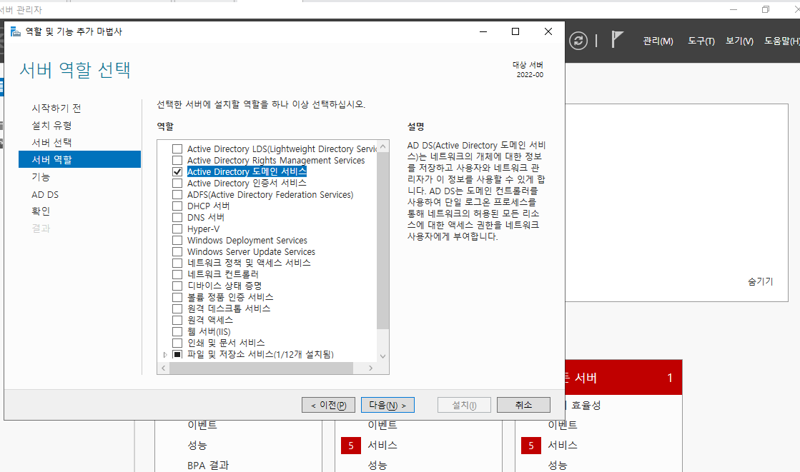Image resolution: width=800 pixels, height=472 pixels.
Task: Click the wizard title bar icon
Action: point(15,31)
